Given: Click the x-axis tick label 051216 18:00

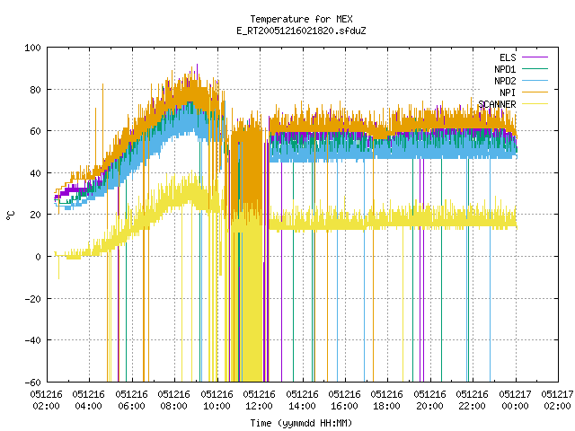Looking at the screenshot, I should pyautogui.click(x=386, y=400).
